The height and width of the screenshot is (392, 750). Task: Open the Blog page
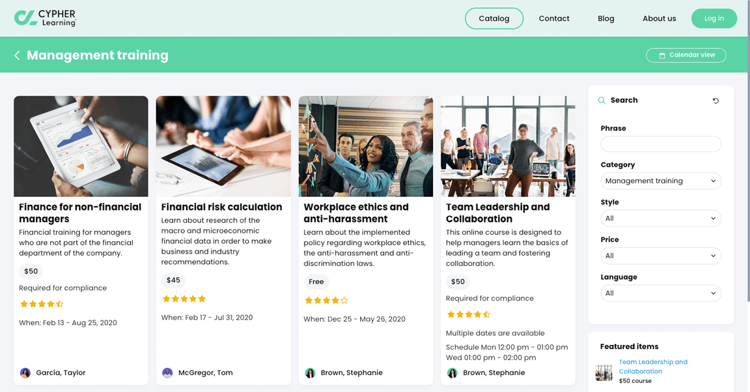coord(605,18)
